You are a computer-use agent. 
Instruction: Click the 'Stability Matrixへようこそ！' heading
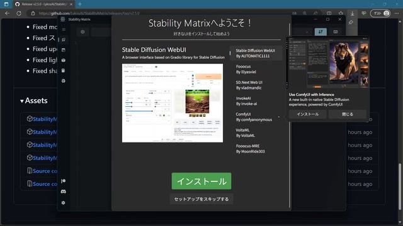[200, 23]
